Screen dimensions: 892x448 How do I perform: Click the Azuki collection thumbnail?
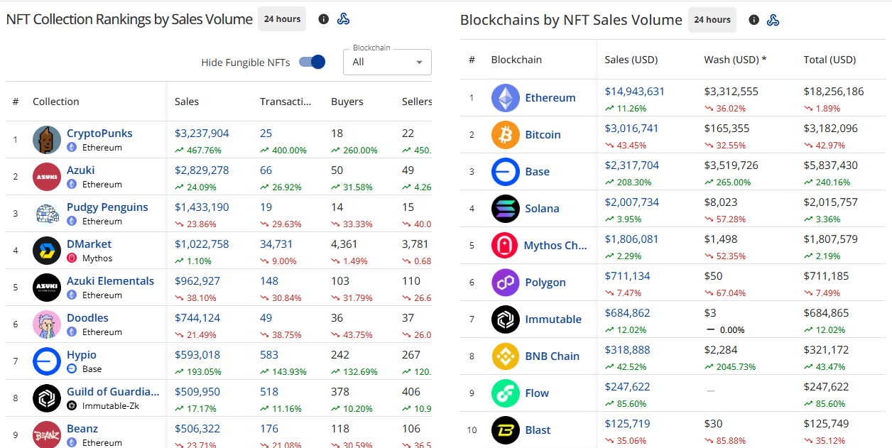(x=45, y=177)
